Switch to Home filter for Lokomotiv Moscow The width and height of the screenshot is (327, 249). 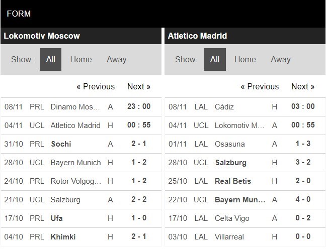click(x=81, y=59)
